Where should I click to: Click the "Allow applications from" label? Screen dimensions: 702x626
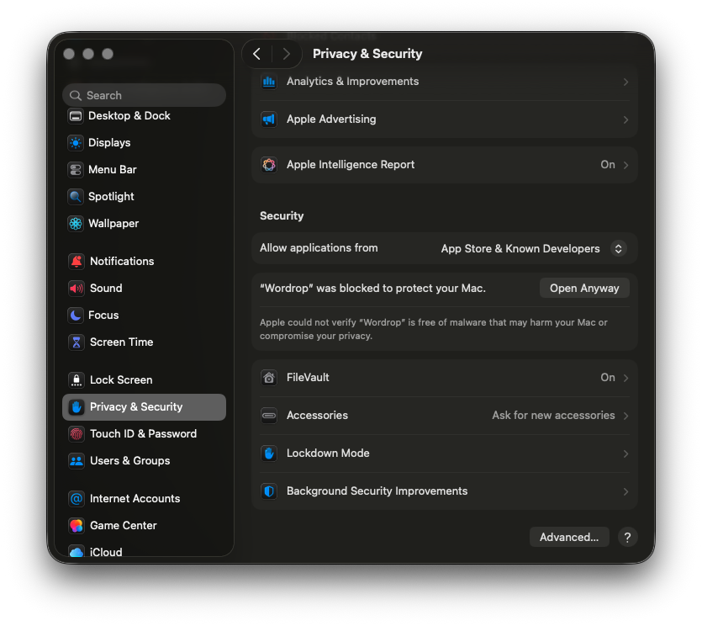pyautogui.click(x=319, y=248)
